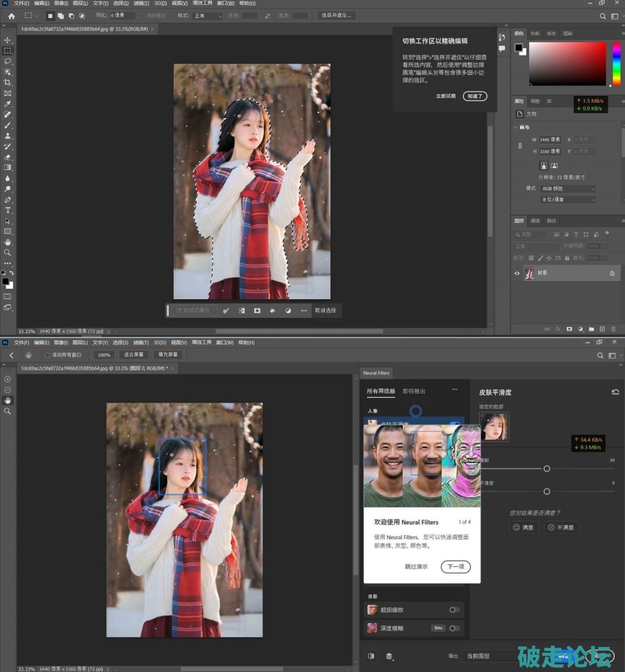This screenshot has height=672, width=625.
Task: Click the 知道了 button in the tip popup
Action: tap(475, 96)
